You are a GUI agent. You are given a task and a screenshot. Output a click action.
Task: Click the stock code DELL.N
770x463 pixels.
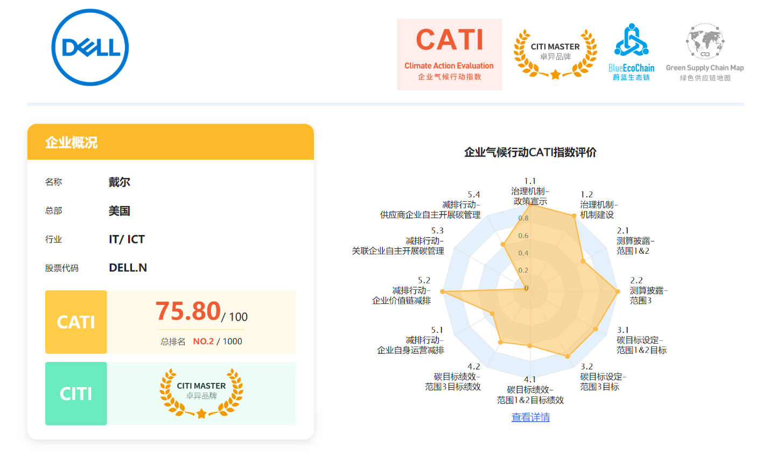tap(128, 268)
